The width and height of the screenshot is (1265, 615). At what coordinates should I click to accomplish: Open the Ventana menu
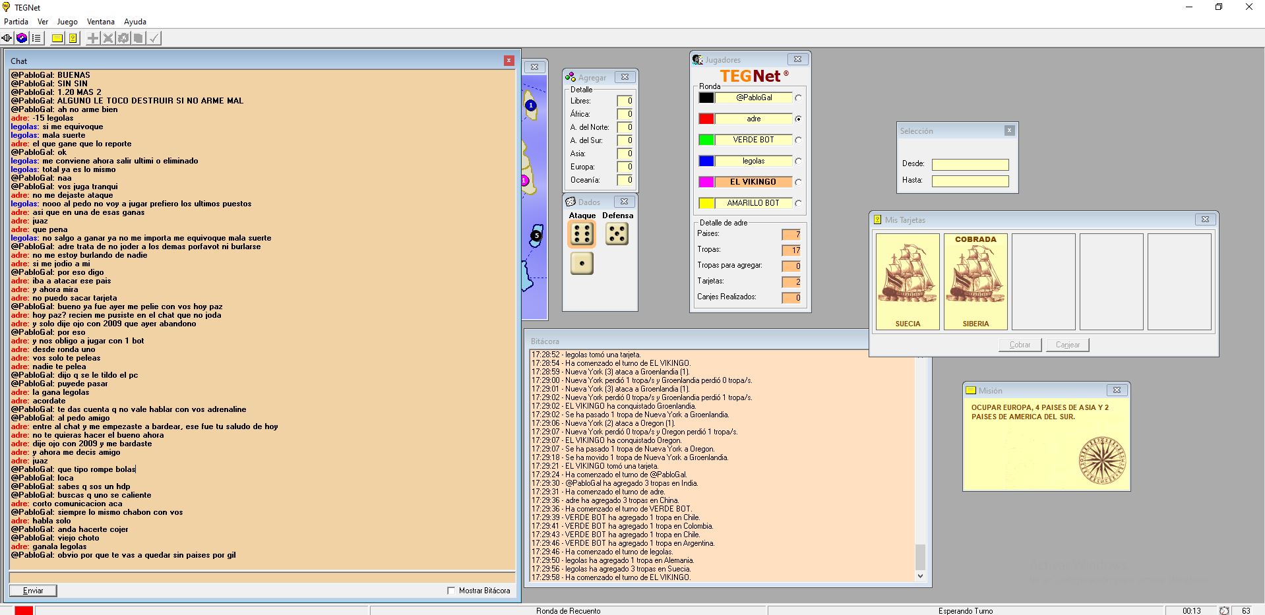coord(100,22)
